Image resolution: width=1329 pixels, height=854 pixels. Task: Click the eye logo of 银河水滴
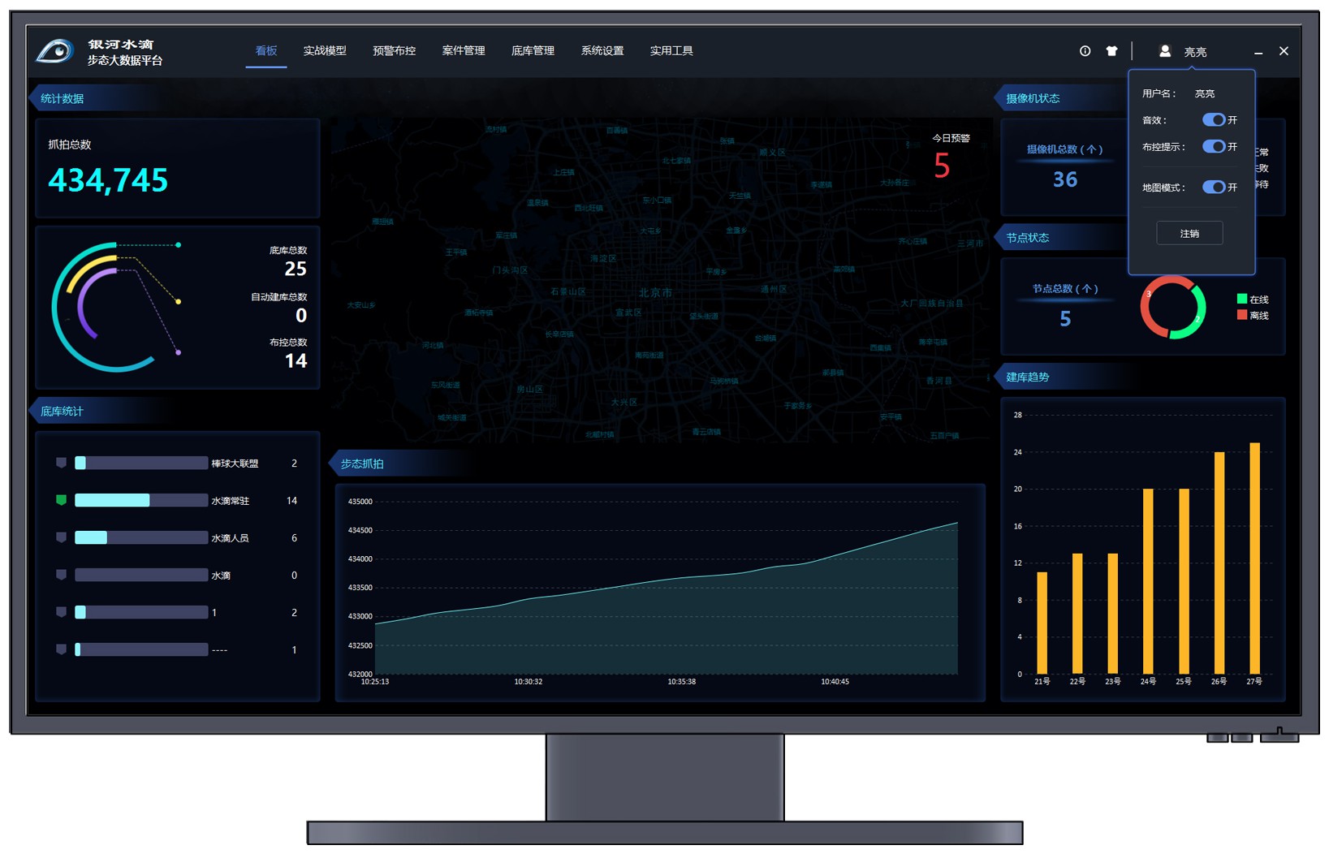click(x=55, y=51)
